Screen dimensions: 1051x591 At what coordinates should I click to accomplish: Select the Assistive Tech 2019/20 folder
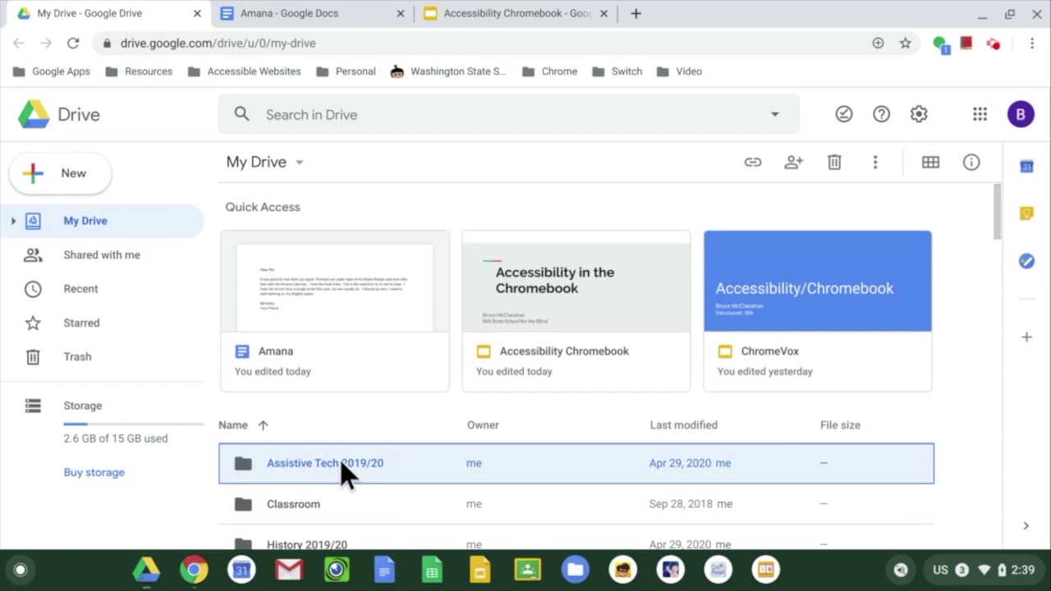tap(576, 464)
